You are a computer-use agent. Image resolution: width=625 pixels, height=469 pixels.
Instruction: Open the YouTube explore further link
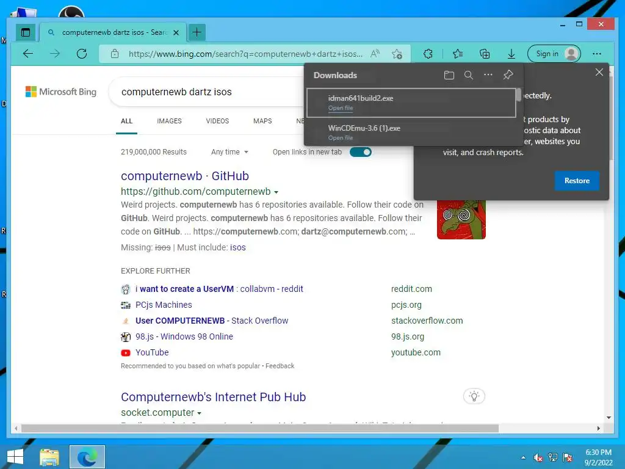point(152,352)
